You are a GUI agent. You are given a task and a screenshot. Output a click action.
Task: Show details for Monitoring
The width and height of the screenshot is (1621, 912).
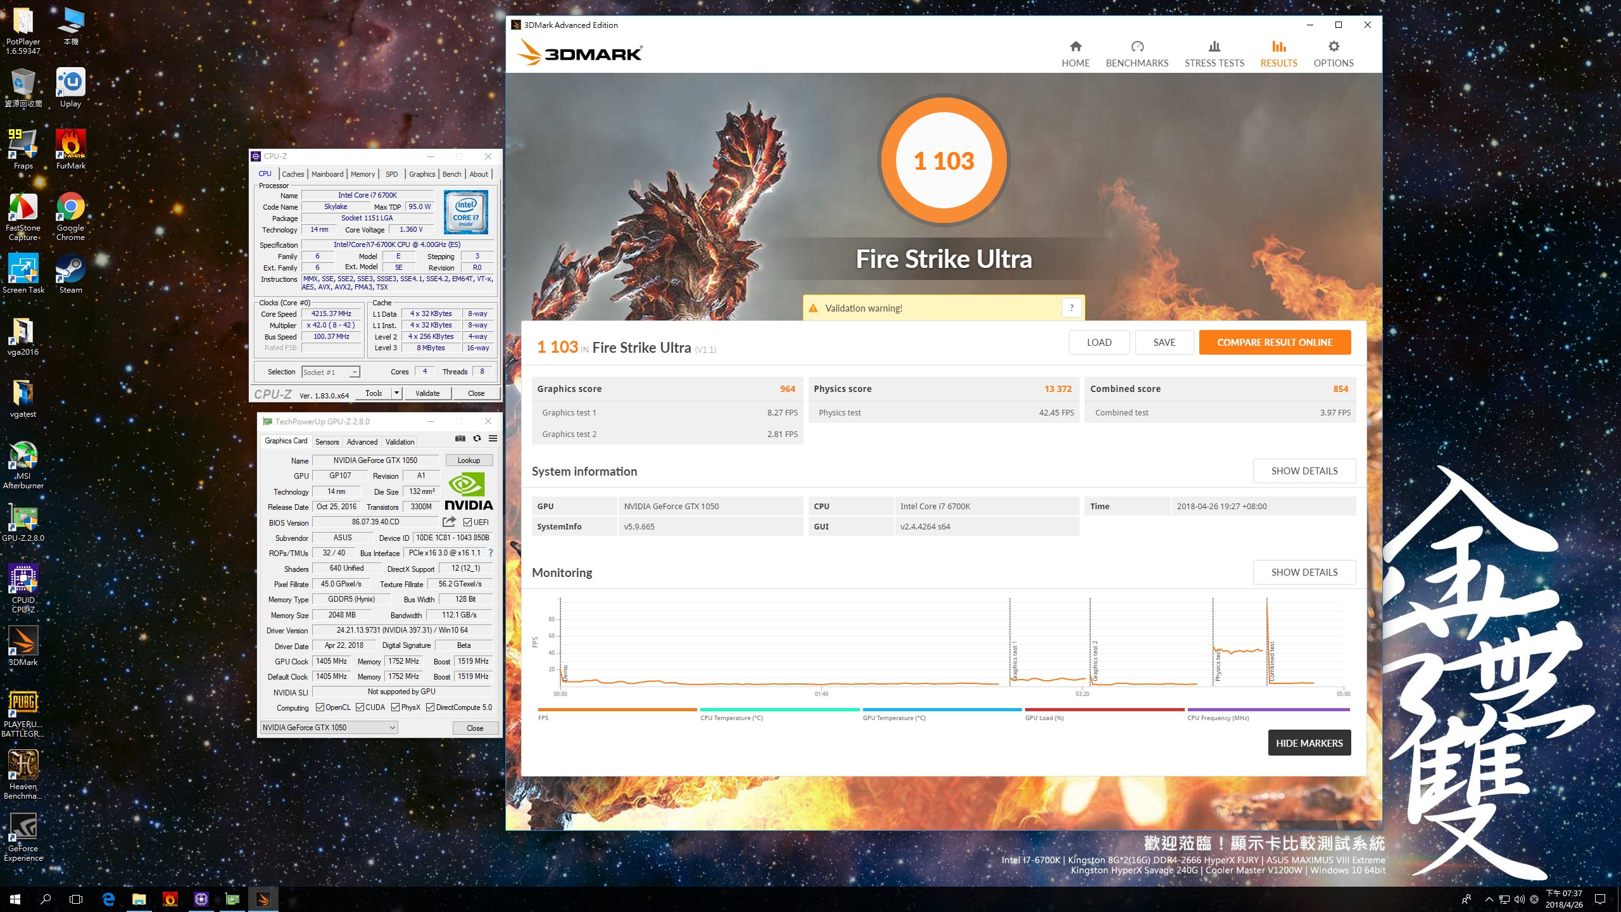(x=1304, y=572)
